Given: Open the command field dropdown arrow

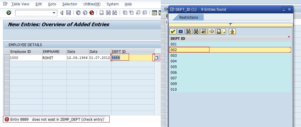Looking at the screenshot, I should [x=54, y=13].
